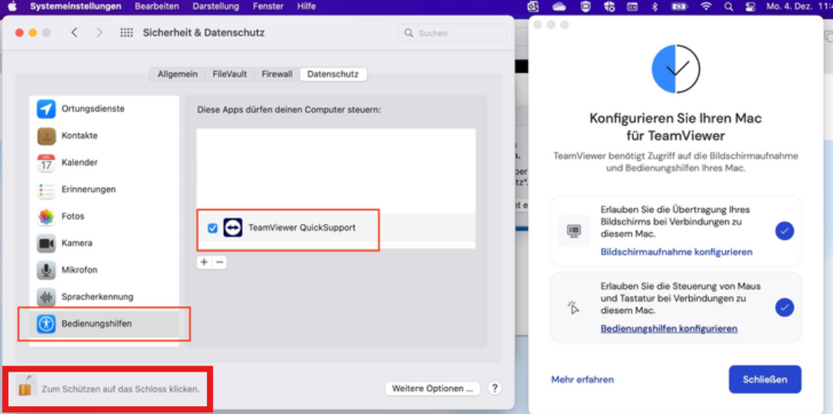Click the Outlook menu bar icon

533,6
